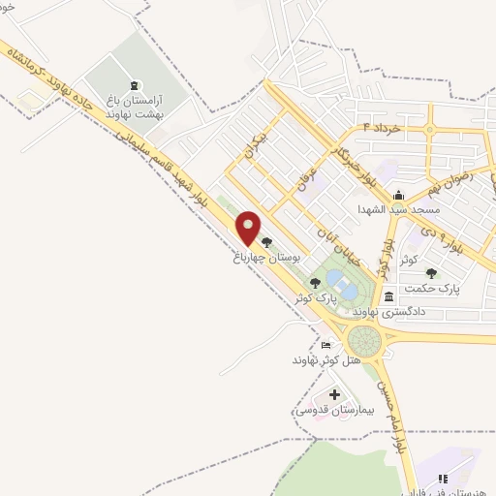Select the ۴ خرداد street label
The image size is (496, 496).
pos(382,128)
